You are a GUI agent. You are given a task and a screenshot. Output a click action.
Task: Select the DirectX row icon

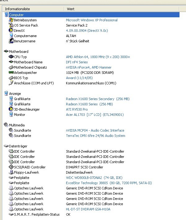click(x=11, y=31)
